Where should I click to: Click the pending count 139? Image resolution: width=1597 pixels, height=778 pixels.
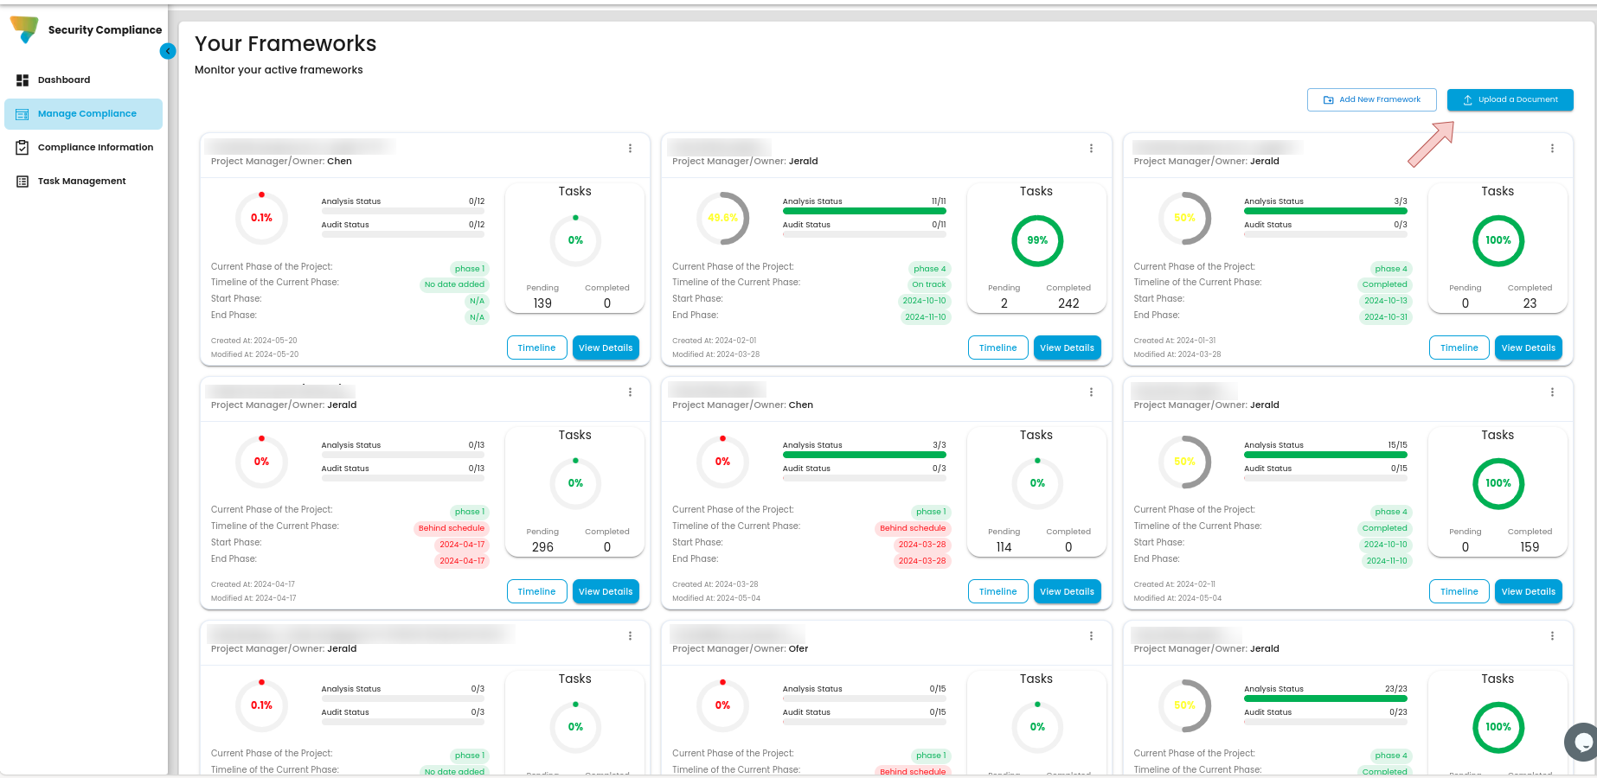point(542,303)
